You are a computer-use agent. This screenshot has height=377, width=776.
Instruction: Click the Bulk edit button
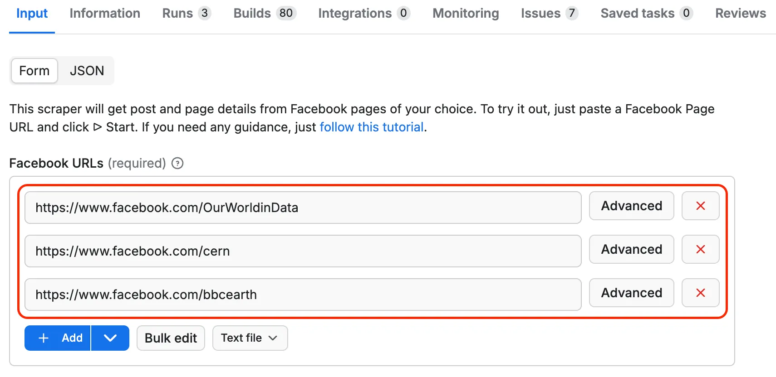[171, 338]
